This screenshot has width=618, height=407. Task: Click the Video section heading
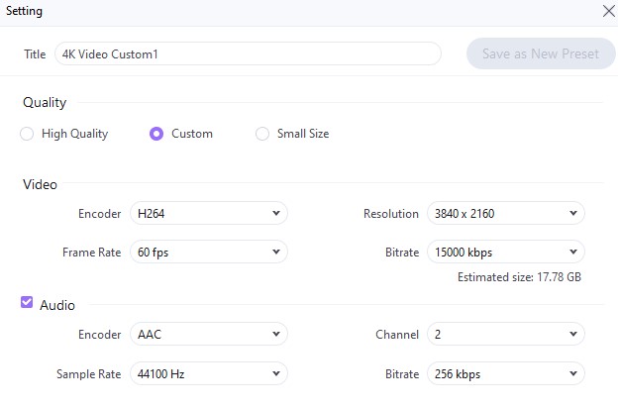click(40, 184)
